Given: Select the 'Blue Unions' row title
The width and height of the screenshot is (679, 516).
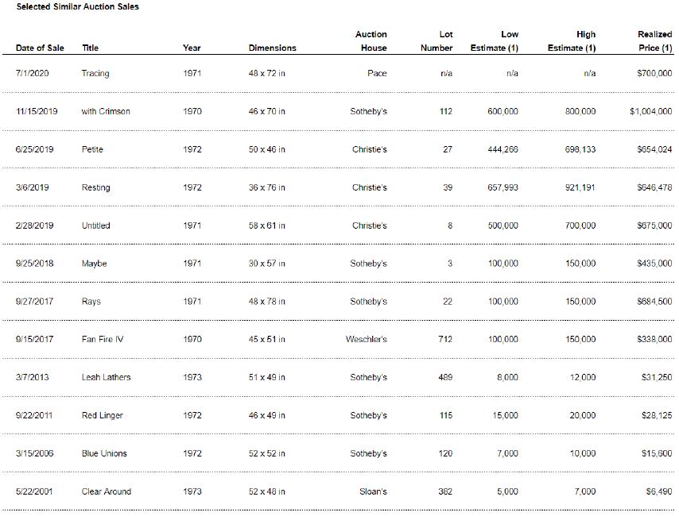Looking at the screenshot, I should pos(104,454).
